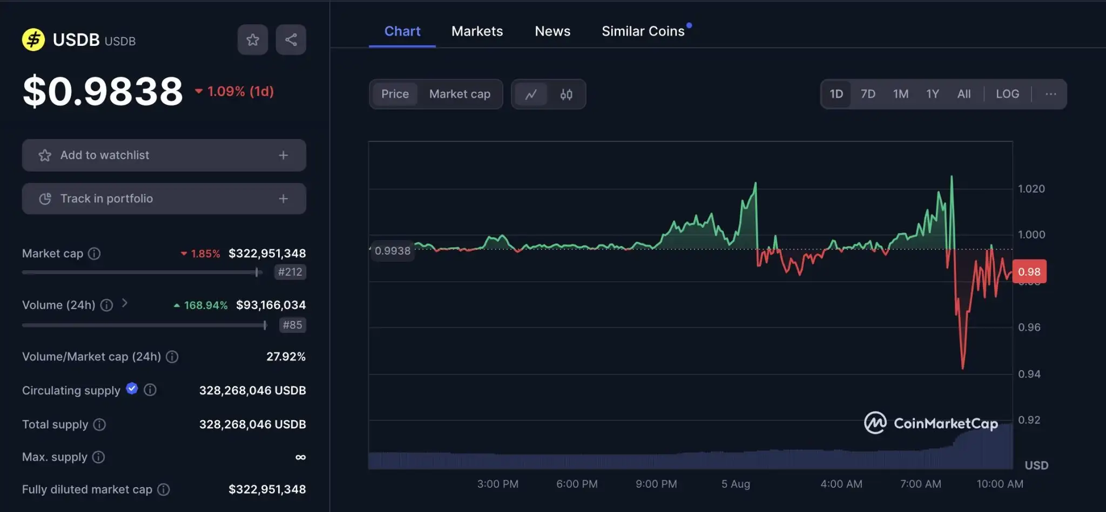
Task: Click Add to watchlist button
Action: (164, 155)
